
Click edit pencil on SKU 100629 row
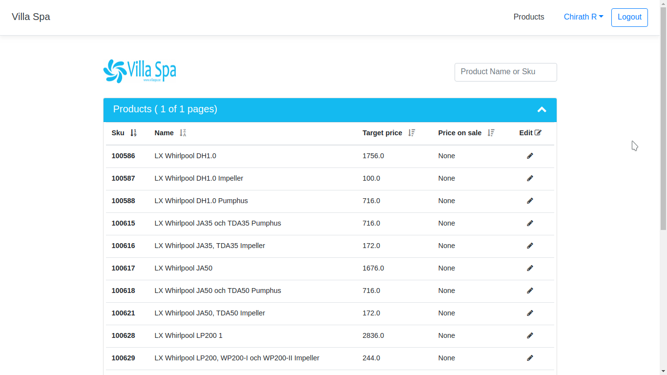coord(530,358)
